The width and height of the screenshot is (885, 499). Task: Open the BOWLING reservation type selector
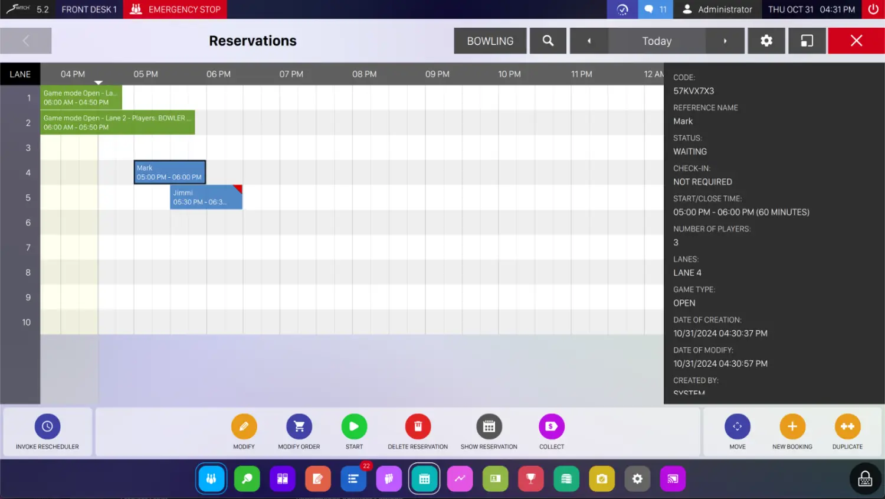click(x=490, y=41)
